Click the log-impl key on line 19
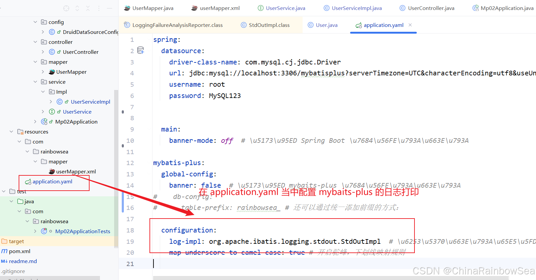Viewport: 536px width, 280px height. [185, 241]
